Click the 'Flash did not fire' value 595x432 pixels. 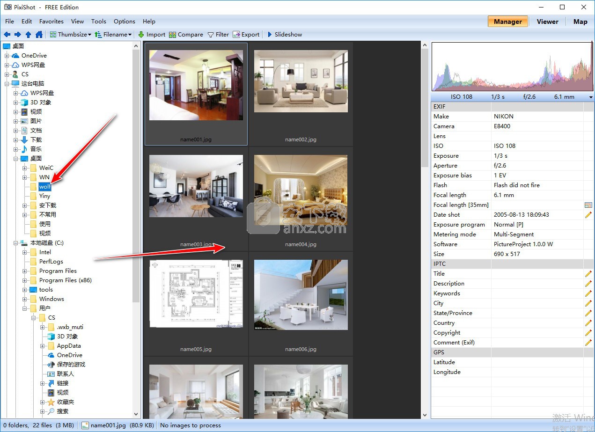click(517, 185)
